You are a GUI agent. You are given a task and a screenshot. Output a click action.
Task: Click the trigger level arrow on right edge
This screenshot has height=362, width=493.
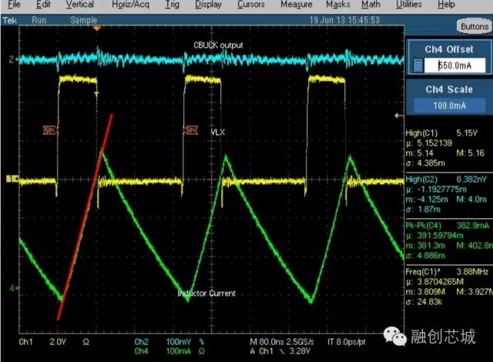tap(398, 116)
